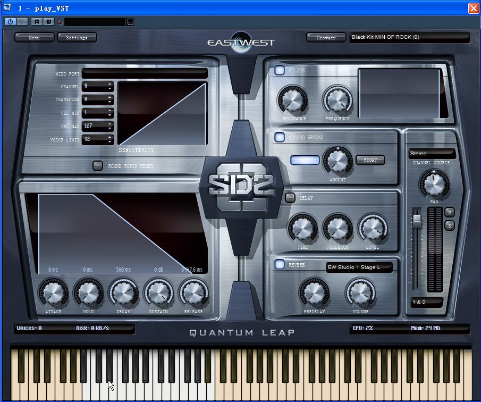The height and width of the screenshot is (402, 481).
Task: Click the Sensitivity curve display
Action: pyautogui.click(x=162, y=114)
